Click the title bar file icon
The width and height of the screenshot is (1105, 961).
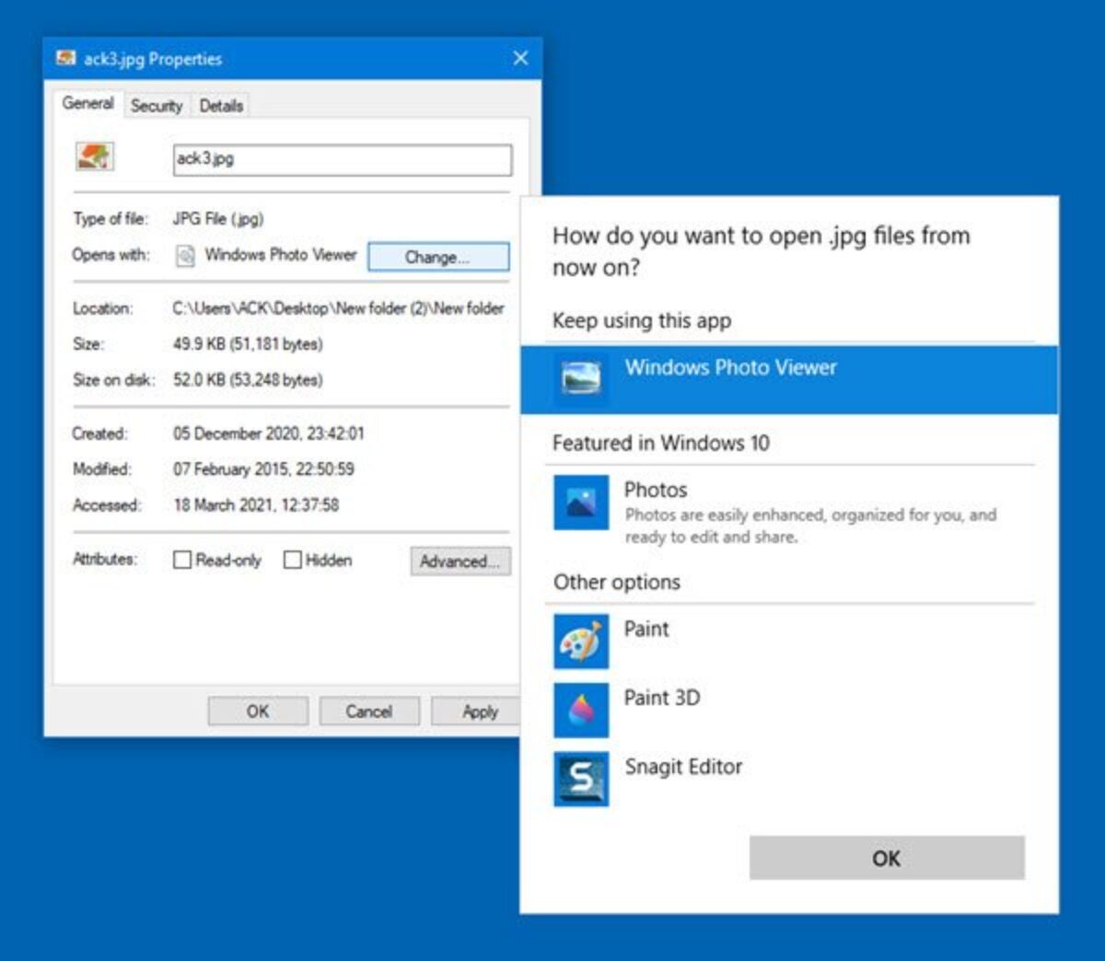pyautogui.click(x=65, y=59)
